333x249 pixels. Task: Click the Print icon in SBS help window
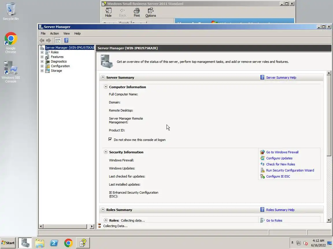tap(137, 12)
